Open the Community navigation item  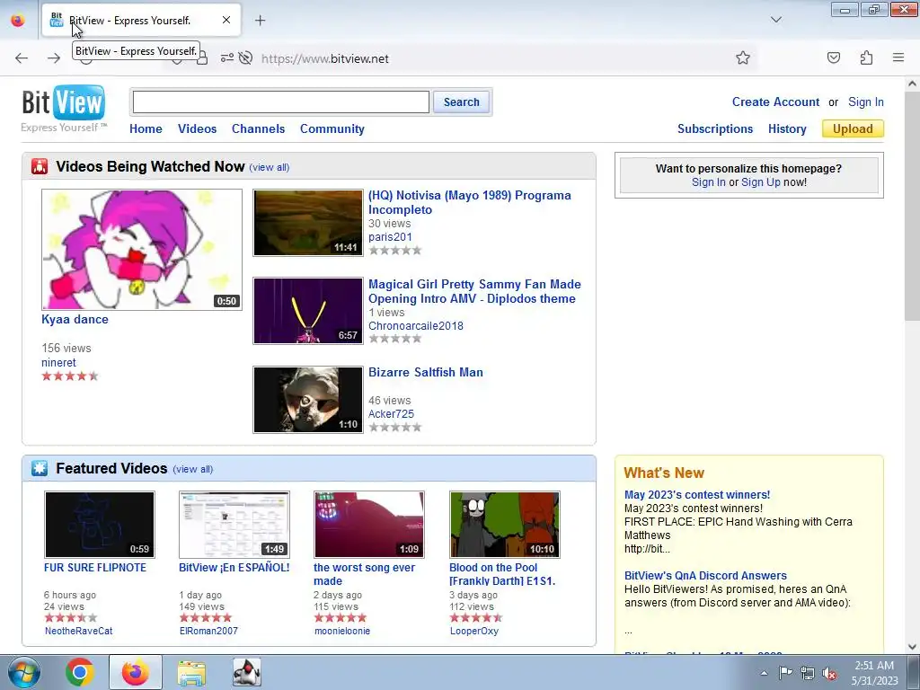(332, 128)
